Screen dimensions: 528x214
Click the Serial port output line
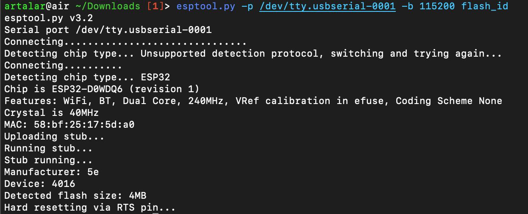pyautogui.click(x=108, y=30)
